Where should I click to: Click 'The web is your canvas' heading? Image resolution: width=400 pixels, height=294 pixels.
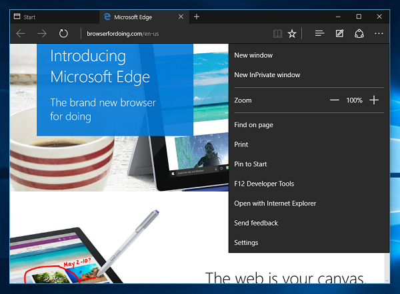click(x=285, y=277)
